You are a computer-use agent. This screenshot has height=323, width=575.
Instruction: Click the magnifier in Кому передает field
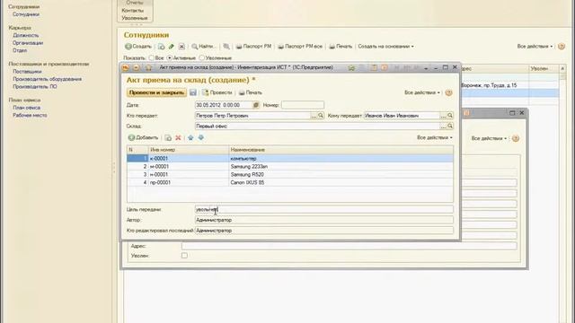coord(450,116)
